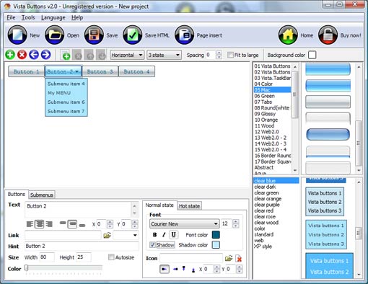Click the New project icon

17,35
